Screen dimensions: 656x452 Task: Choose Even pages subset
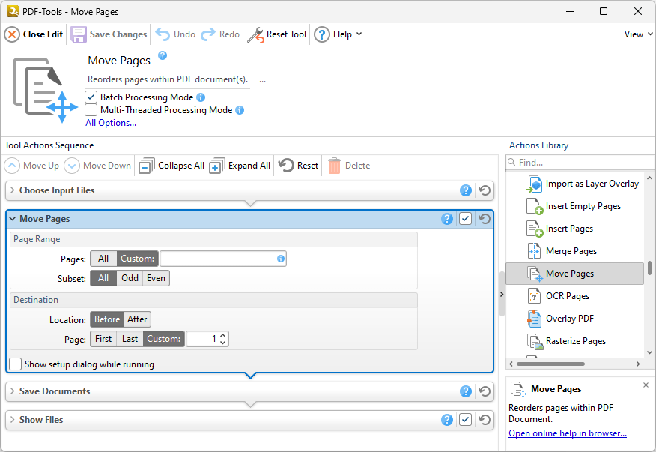(156, 278)
